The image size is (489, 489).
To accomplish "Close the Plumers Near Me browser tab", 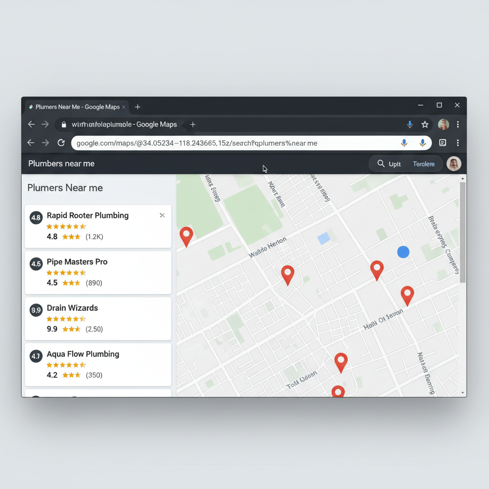I will (x=124, y=107).
